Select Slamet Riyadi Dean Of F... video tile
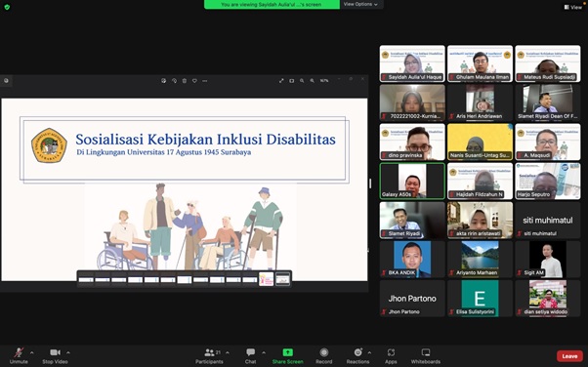The image size is (588, 367). [x=548, y=102]
